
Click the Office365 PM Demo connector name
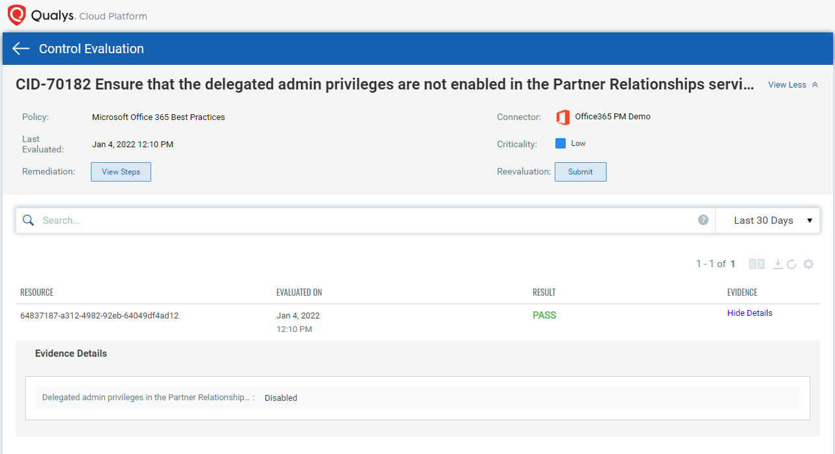click(612, 117)
